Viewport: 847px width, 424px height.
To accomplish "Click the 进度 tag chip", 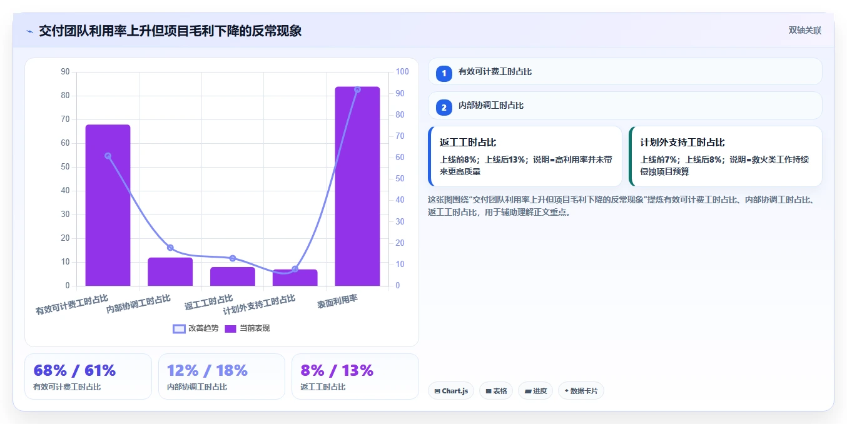I will pos(535,391).
